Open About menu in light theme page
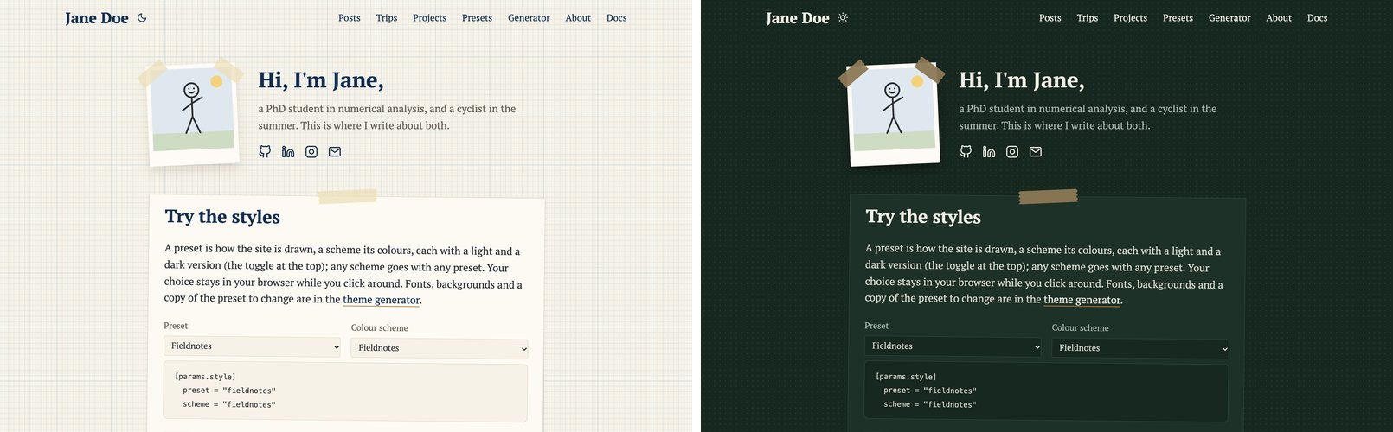 click(578, 17)
